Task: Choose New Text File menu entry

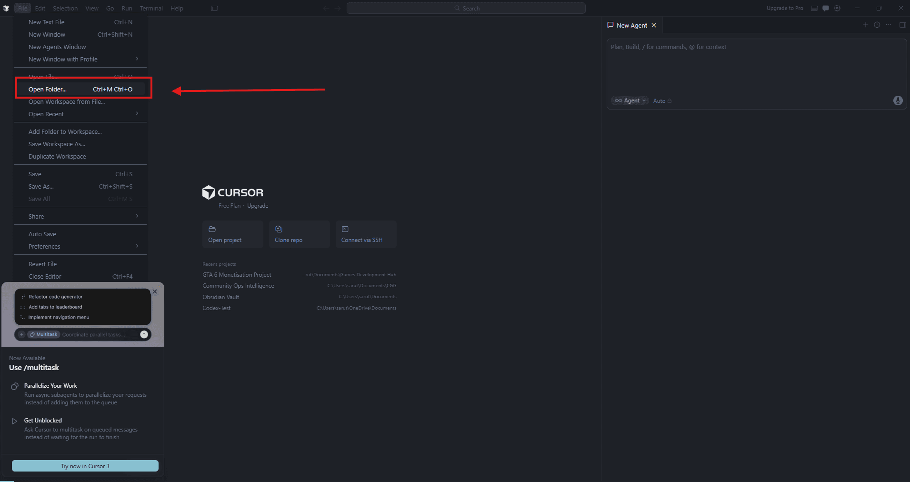Action: tap(80, 22)
